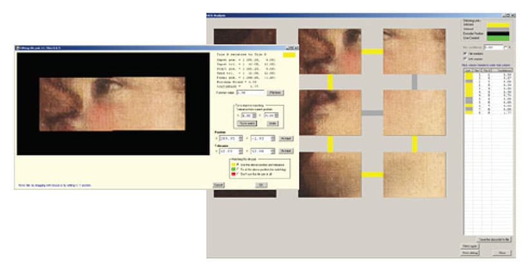Select 'Don't use this tile pair at all'
528x270 pixels.
[238, 174]
